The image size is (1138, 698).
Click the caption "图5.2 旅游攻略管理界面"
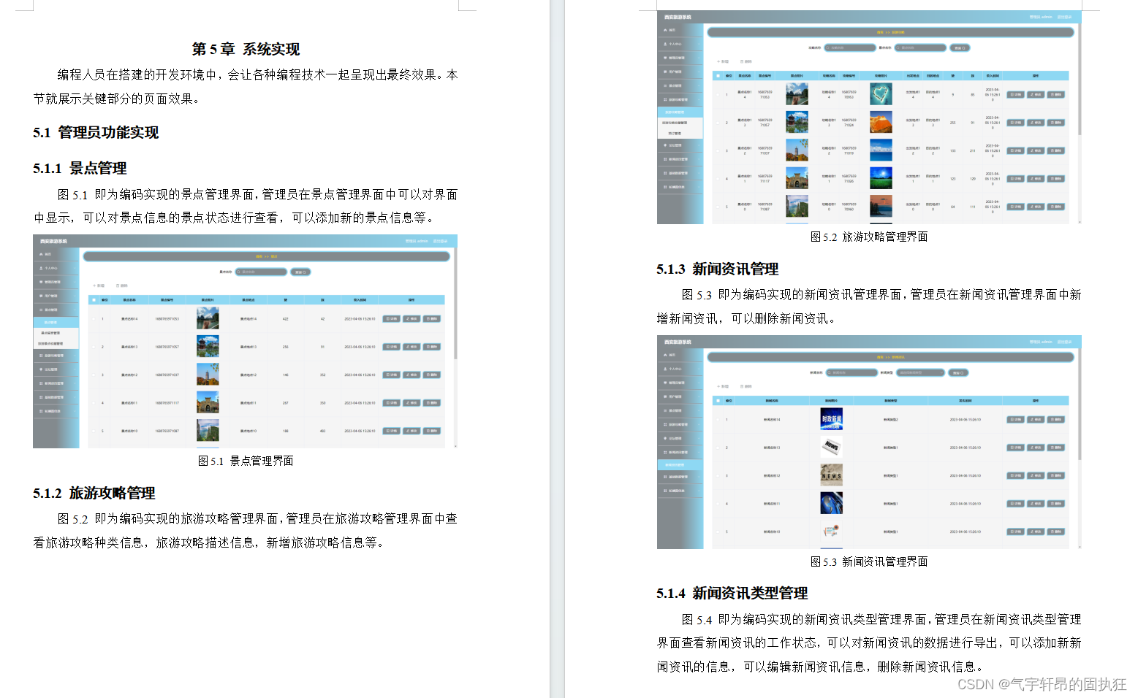(x=869, y=237)
